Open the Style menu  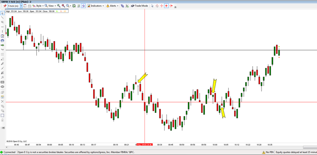tap(38, 6)
